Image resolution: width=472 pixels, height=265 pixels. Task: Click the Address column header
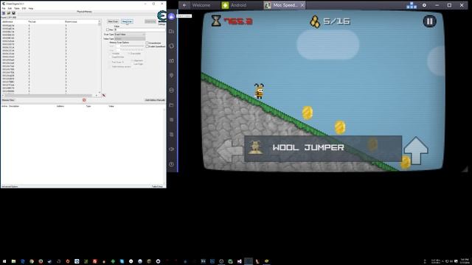pyautogui.click(x=7, y=21)
